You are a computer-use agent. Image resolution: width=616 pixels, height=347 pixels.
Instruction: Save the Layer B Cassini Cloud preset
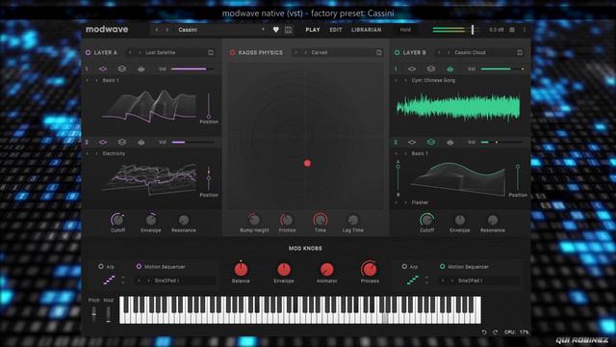[520, 52]
